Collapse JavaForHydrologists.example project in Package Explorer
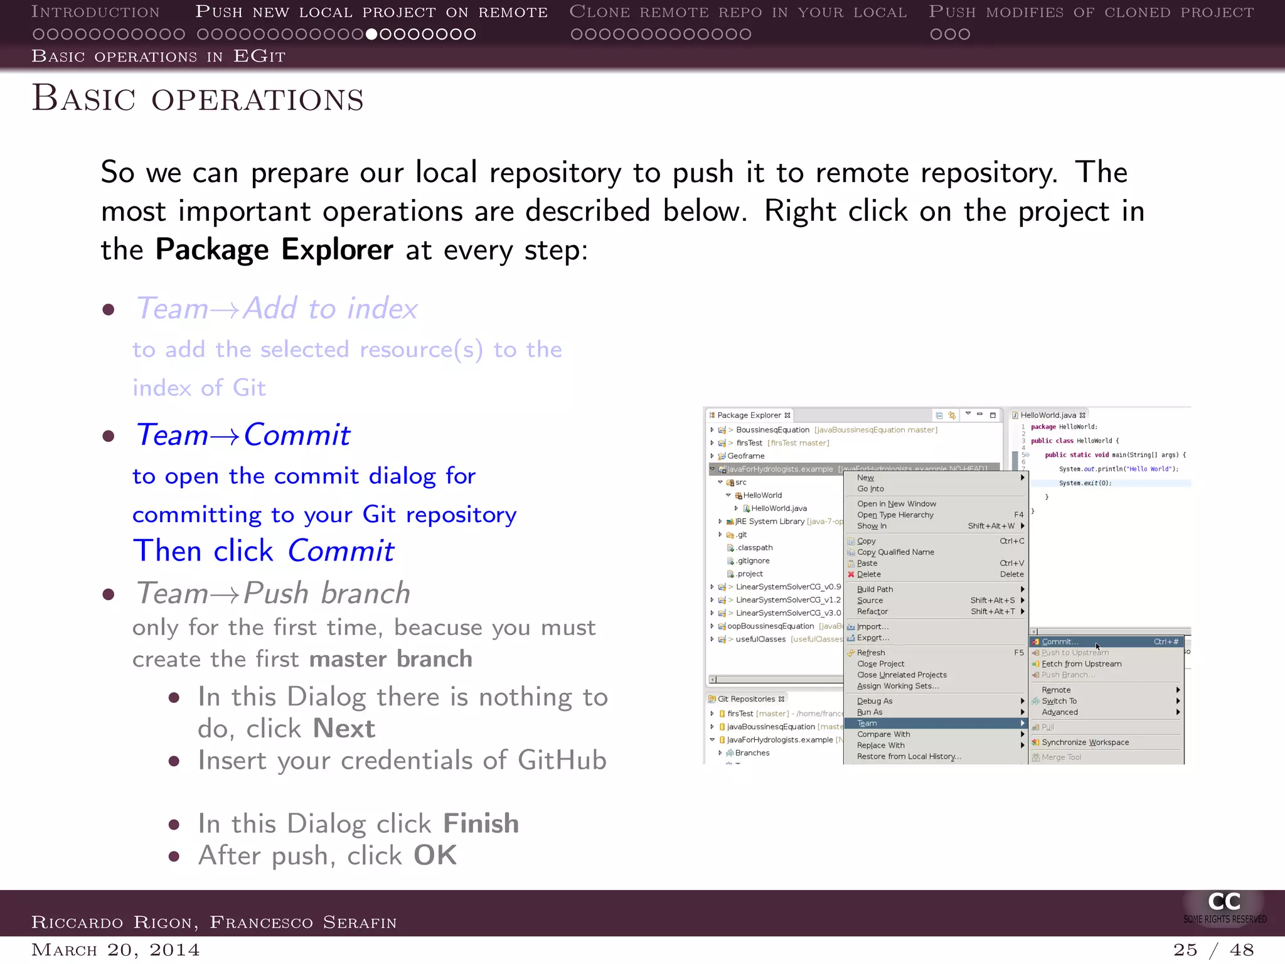Viewport: 1285px width, 964px height. (712, 469)
